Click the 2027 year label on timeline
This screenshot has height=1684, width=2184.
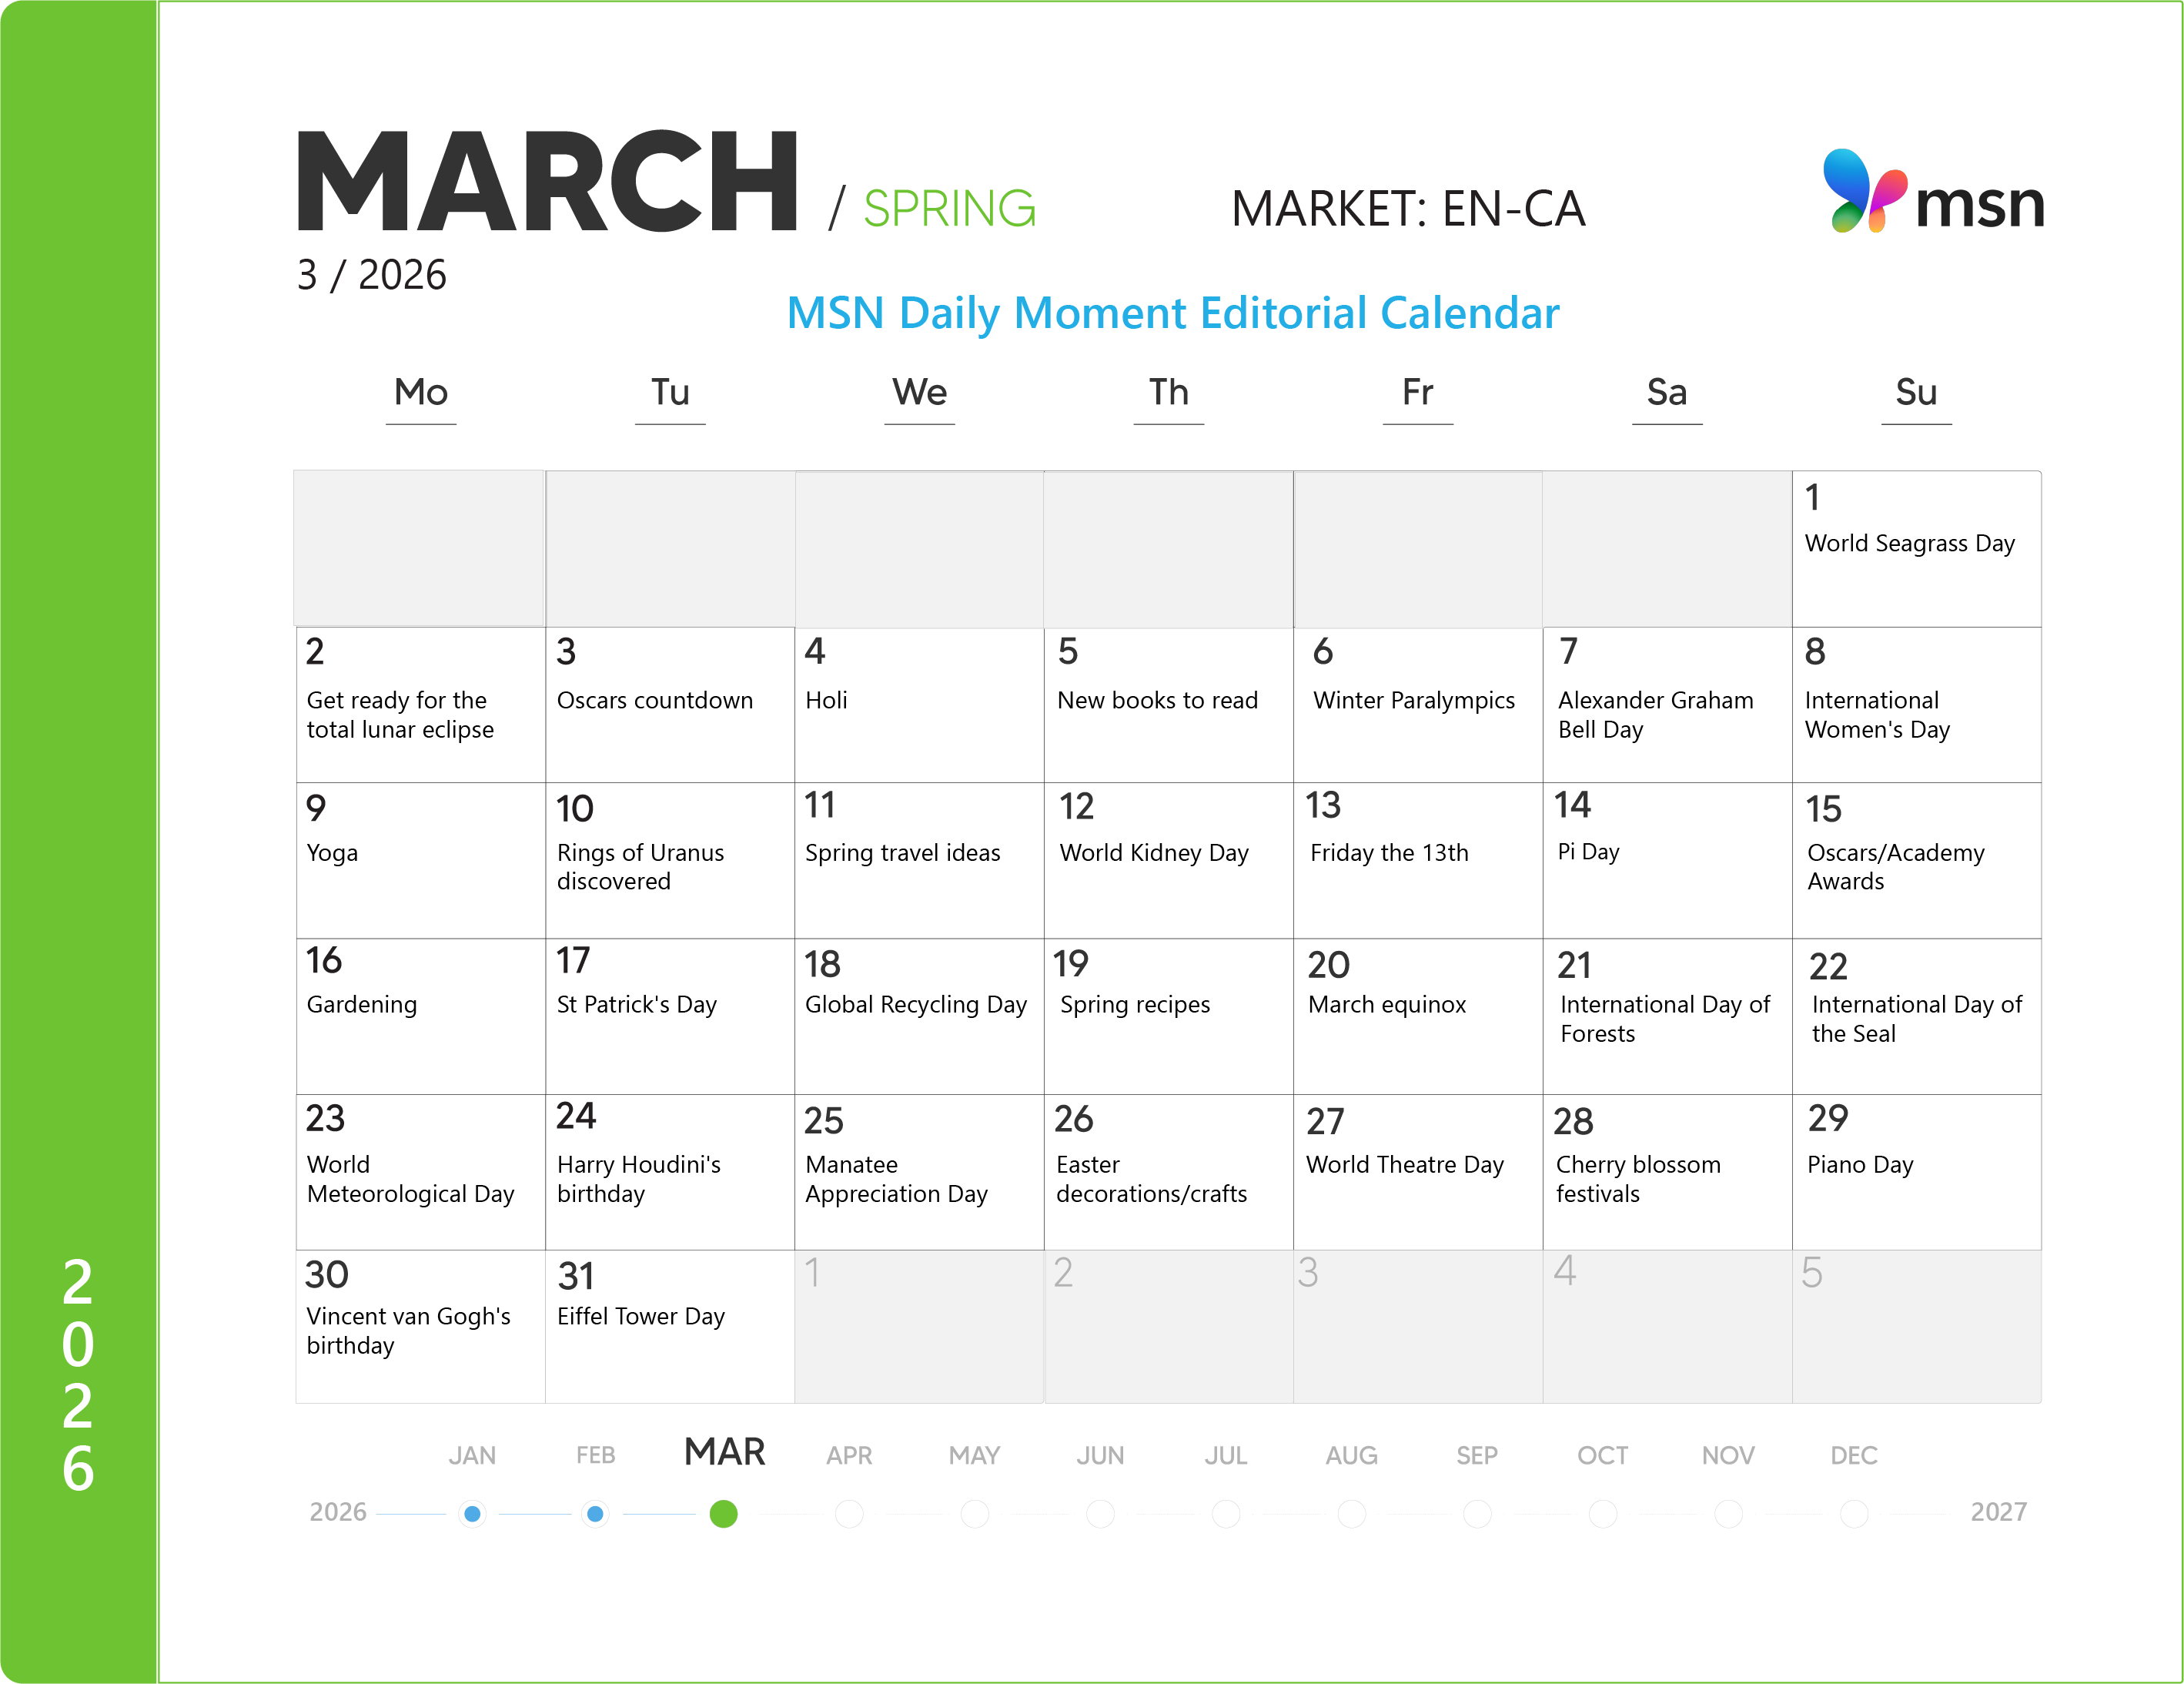click(x=1997, y=1511)
